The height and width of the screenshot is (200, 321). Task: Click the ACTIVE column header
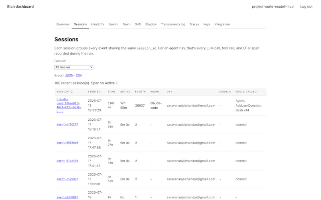pyautogui.click(x=125, y=92)
